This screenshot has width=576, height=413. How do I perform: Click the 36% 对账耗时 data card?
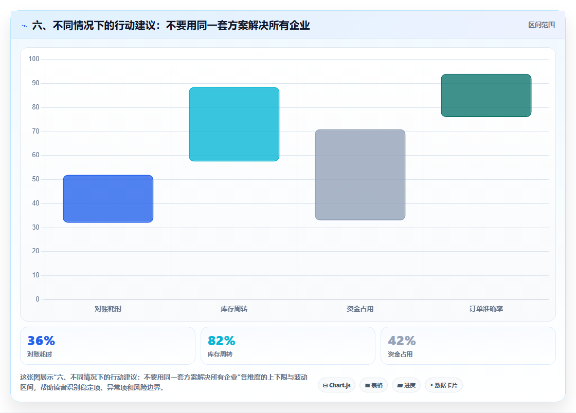coord(107,346)
